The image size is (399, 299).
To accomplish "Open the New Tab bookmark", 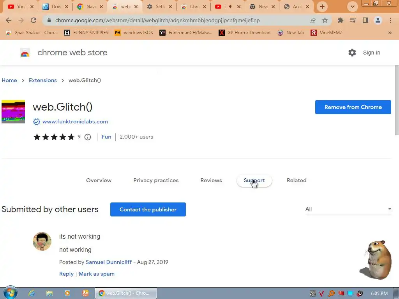I will click(291, 33).
